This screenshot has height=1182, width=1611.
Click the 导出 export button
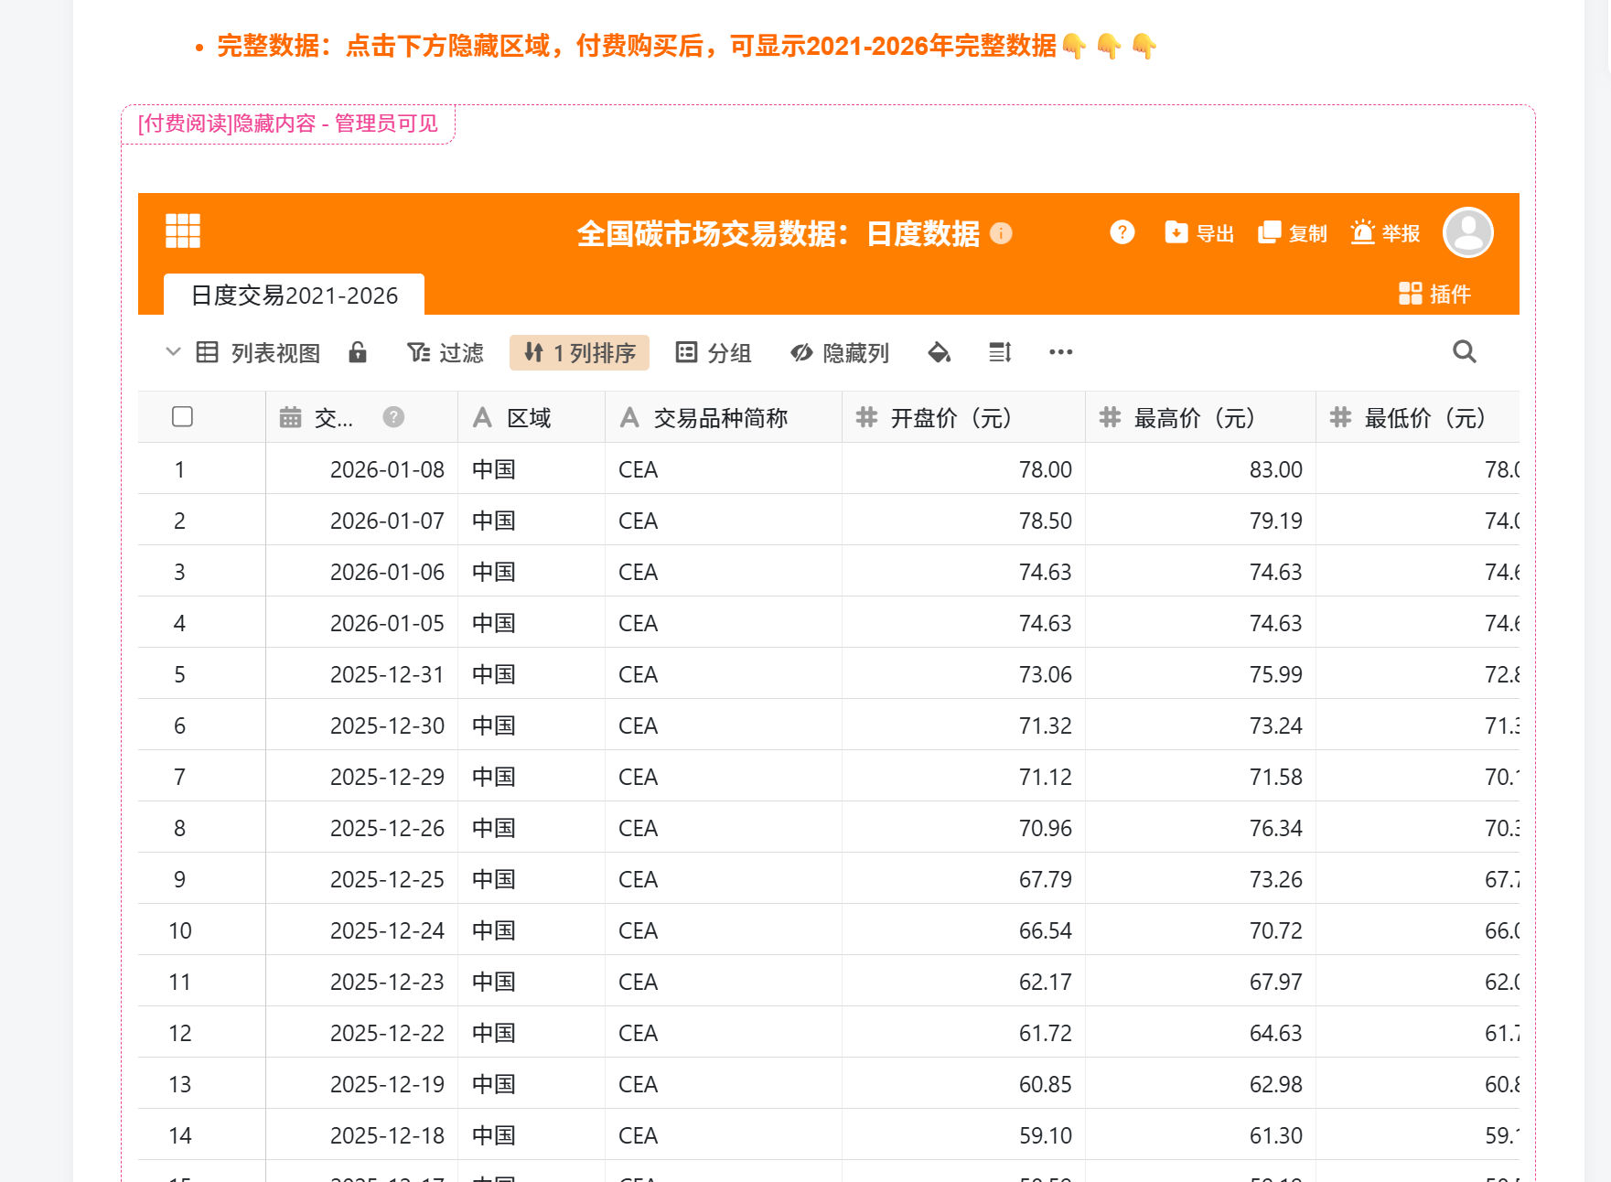[1199, 234]
